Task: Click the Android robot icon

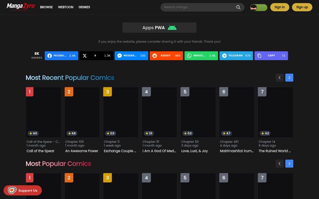Action: [x=172, y=27]
